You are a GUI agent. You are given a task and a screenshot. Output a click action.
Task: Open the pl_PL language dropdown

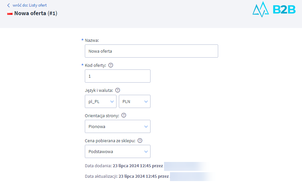click(100, 101)
